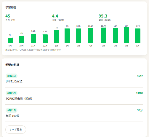Click the 今日（分）label
Screen dimensions: 149x137
pyautogui.click(x=10, y=20)
